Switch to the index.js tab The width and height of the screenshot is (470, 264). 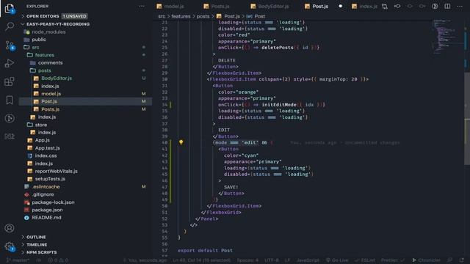[368, 7]
